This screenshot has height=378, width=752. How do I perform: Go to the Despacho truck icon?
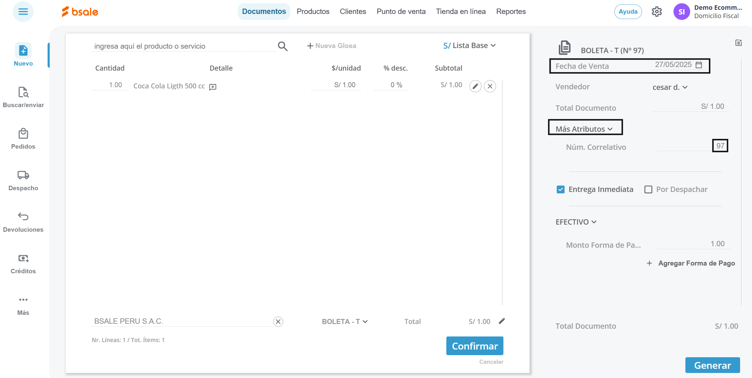pyautogui.click(x=23, y=175)
